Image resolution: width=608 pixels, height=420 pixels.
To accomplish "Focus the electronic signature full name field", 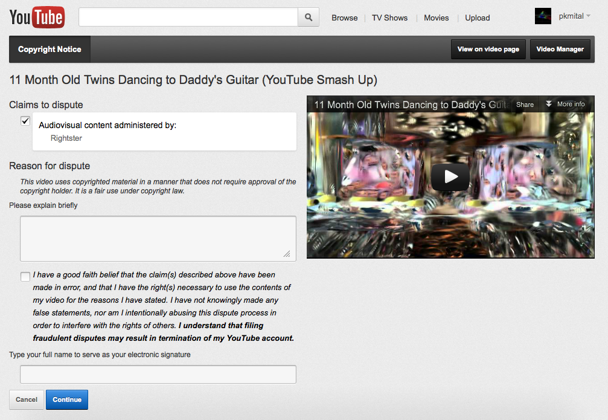I will tap(158, 374).
